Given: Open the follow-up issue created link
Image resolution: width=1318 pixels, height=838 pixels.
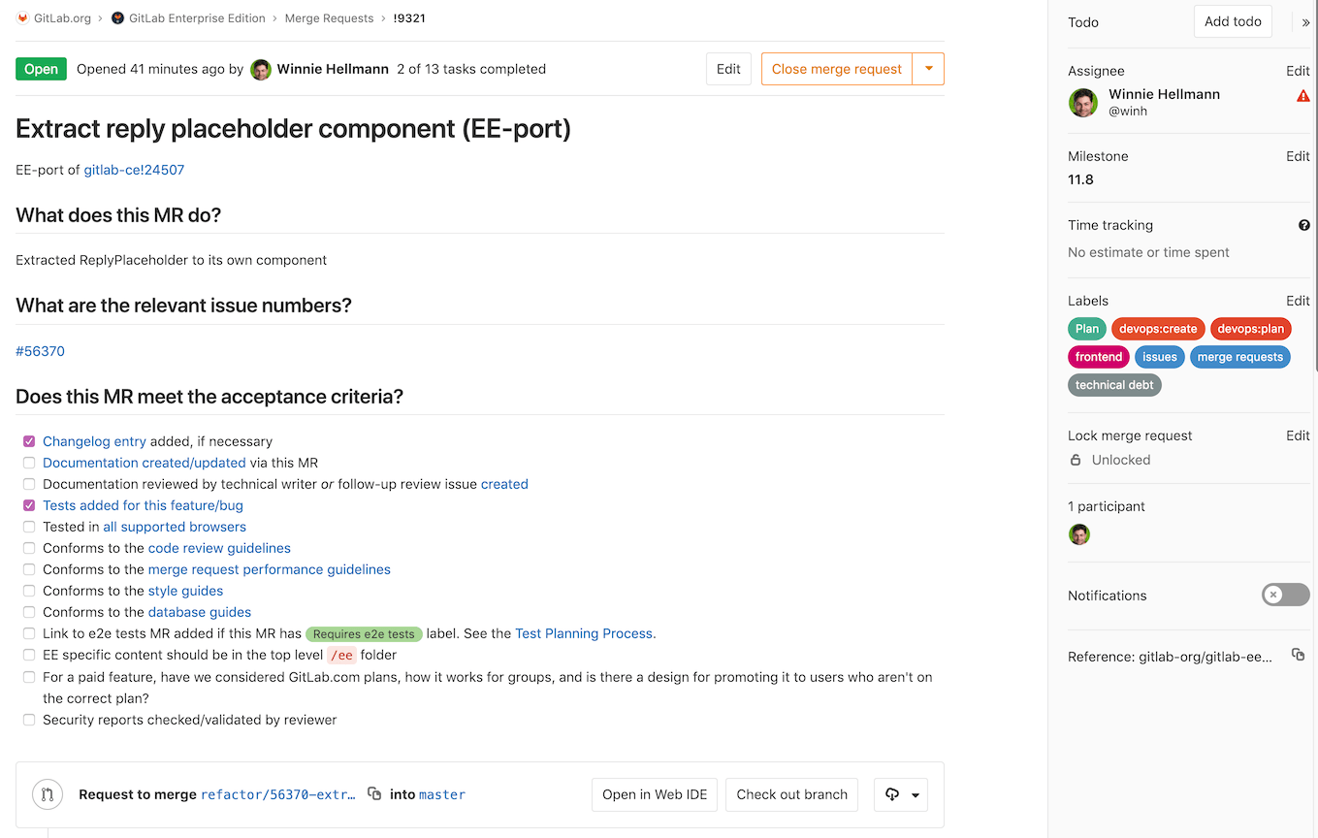Looking at the screenshot, I should tap(504, 484).
